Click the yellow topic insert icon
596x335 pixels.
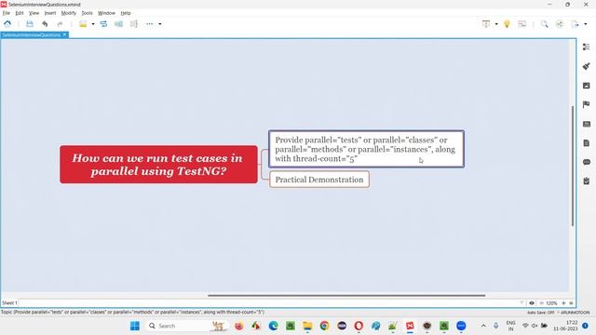[x=83, y=24]
